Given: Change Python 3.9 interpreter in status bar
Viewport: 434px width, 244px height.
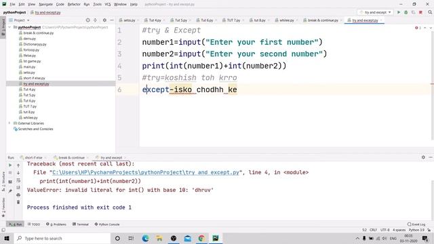Looking at the screenshot, I should [x=416, y=230].
